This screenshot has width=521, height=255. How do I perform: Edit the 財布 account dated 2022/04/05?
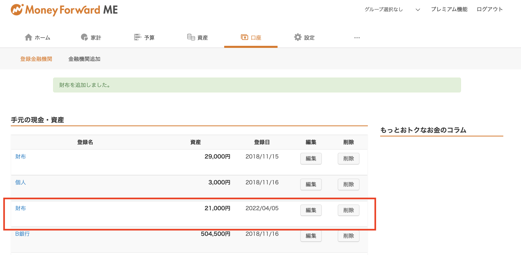point(311,210)
